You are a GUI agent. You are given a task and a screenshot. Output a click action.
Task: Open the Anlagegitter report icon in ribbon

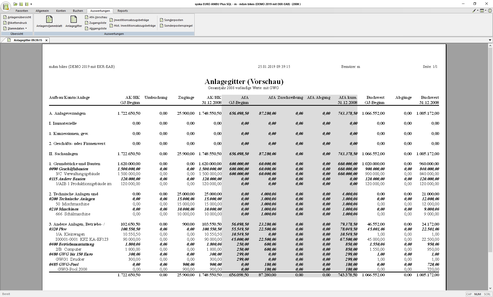74,22
